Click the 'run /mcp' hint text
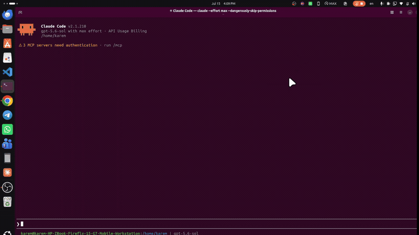 click(113, 45)
